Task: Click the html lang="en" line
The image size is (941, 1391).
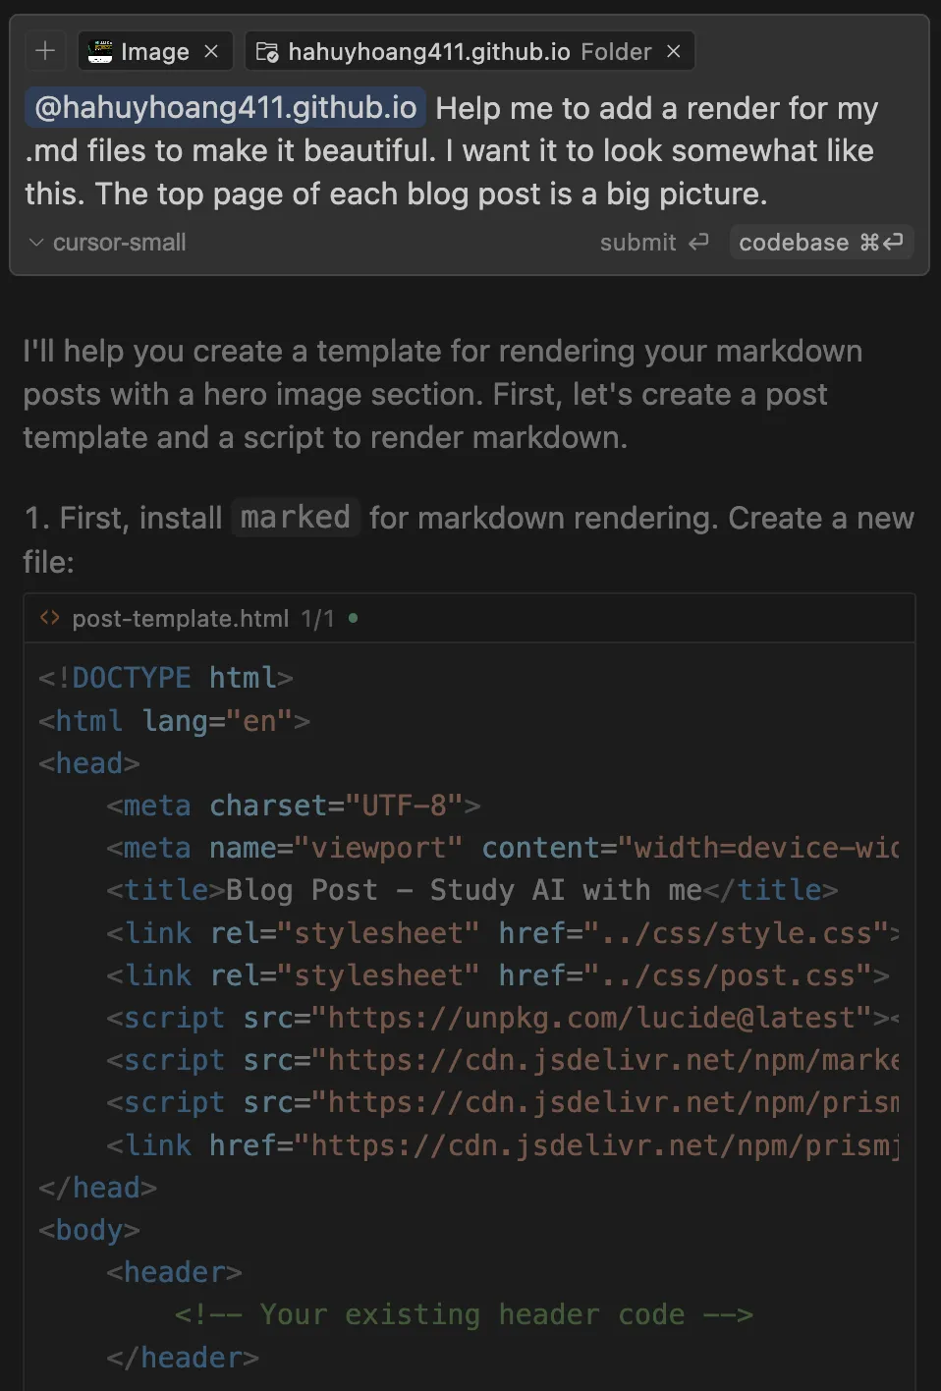Action: coord(175,721)
